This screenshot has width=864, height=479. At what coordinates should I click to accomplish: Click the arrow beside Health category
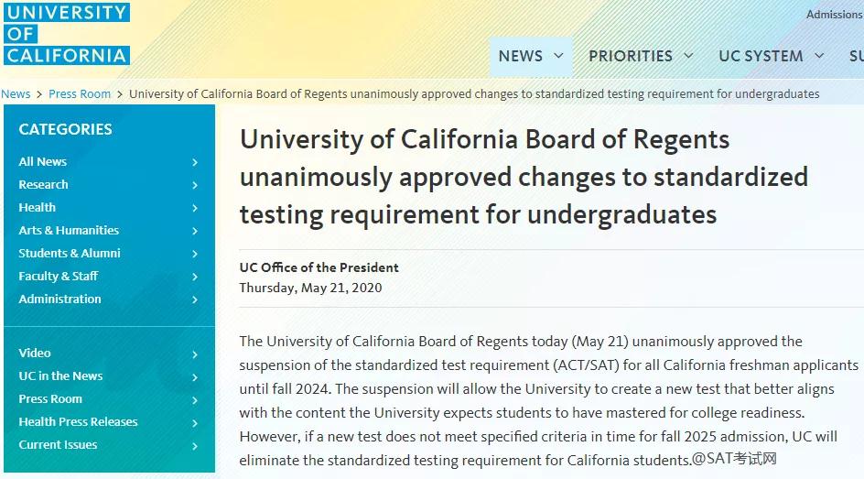(x=195, y=208)
